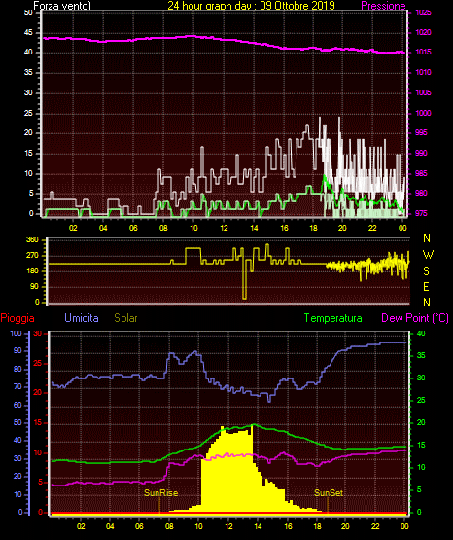Click the 'W' compass direction label

coord(428,255)
